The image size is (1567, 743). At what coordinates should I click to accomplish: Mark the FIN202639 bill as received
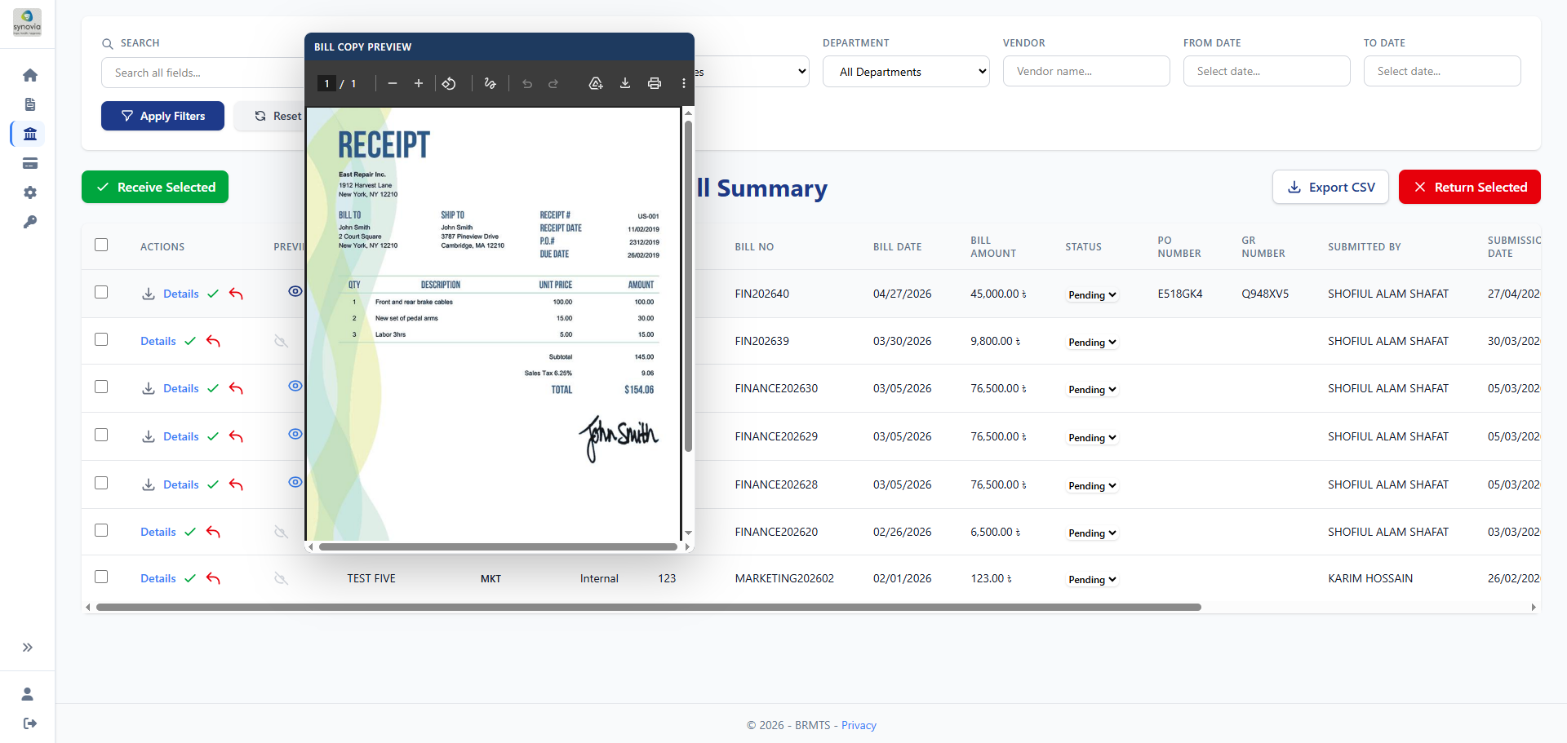190,341
